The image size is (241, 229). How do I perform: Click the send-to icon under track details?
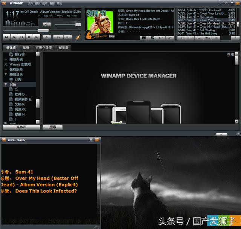pos(161,38)
